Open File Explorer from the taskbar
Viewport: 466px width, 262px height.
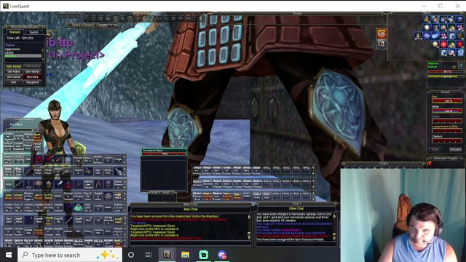pos(185,255)
